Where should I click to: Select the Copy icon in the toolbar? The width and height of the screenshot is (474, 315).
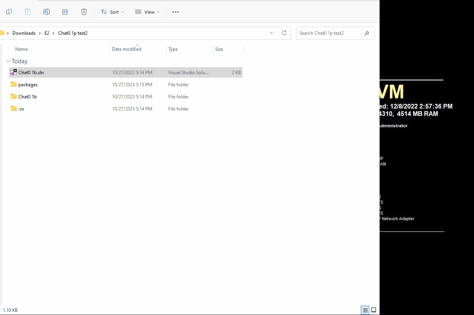pyautogui.click(x=9, y=12)
